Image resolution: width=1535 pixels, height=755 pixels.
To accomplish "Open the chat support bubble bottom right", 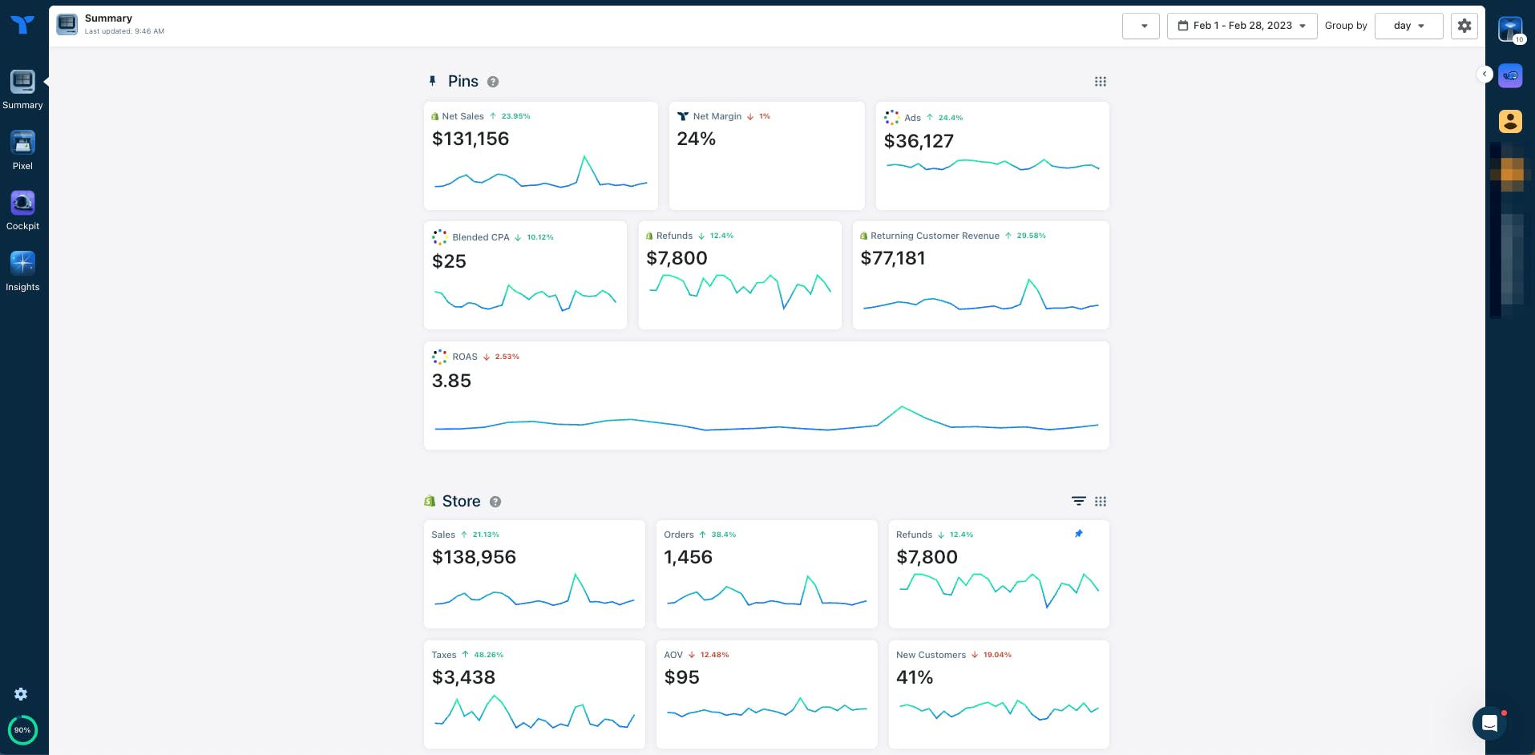I will [1490, 724].
